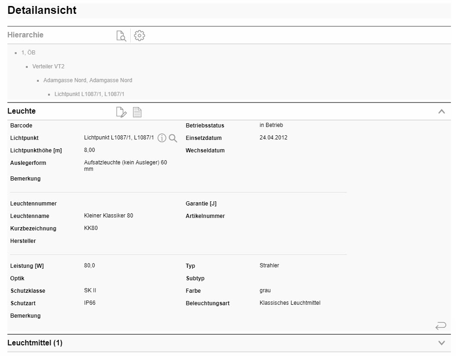Click the Einsatzdatum value 24.04.2012
The width and height of the screenshot is (462, 356).
pyautogui.click(x=274, y=138)
